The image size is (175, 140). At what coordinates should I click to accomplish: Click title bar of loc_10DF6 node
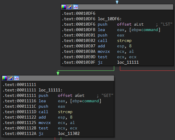[117, 7]
